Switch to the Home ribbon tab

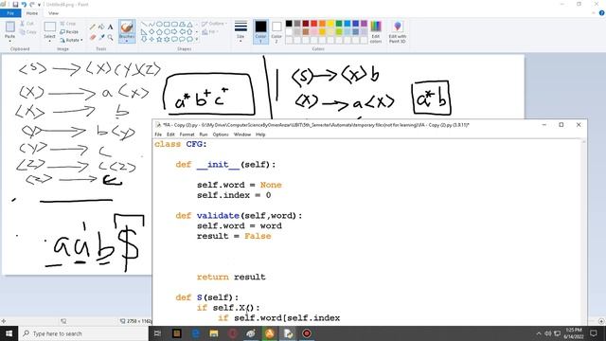click(x=32, y=13)
